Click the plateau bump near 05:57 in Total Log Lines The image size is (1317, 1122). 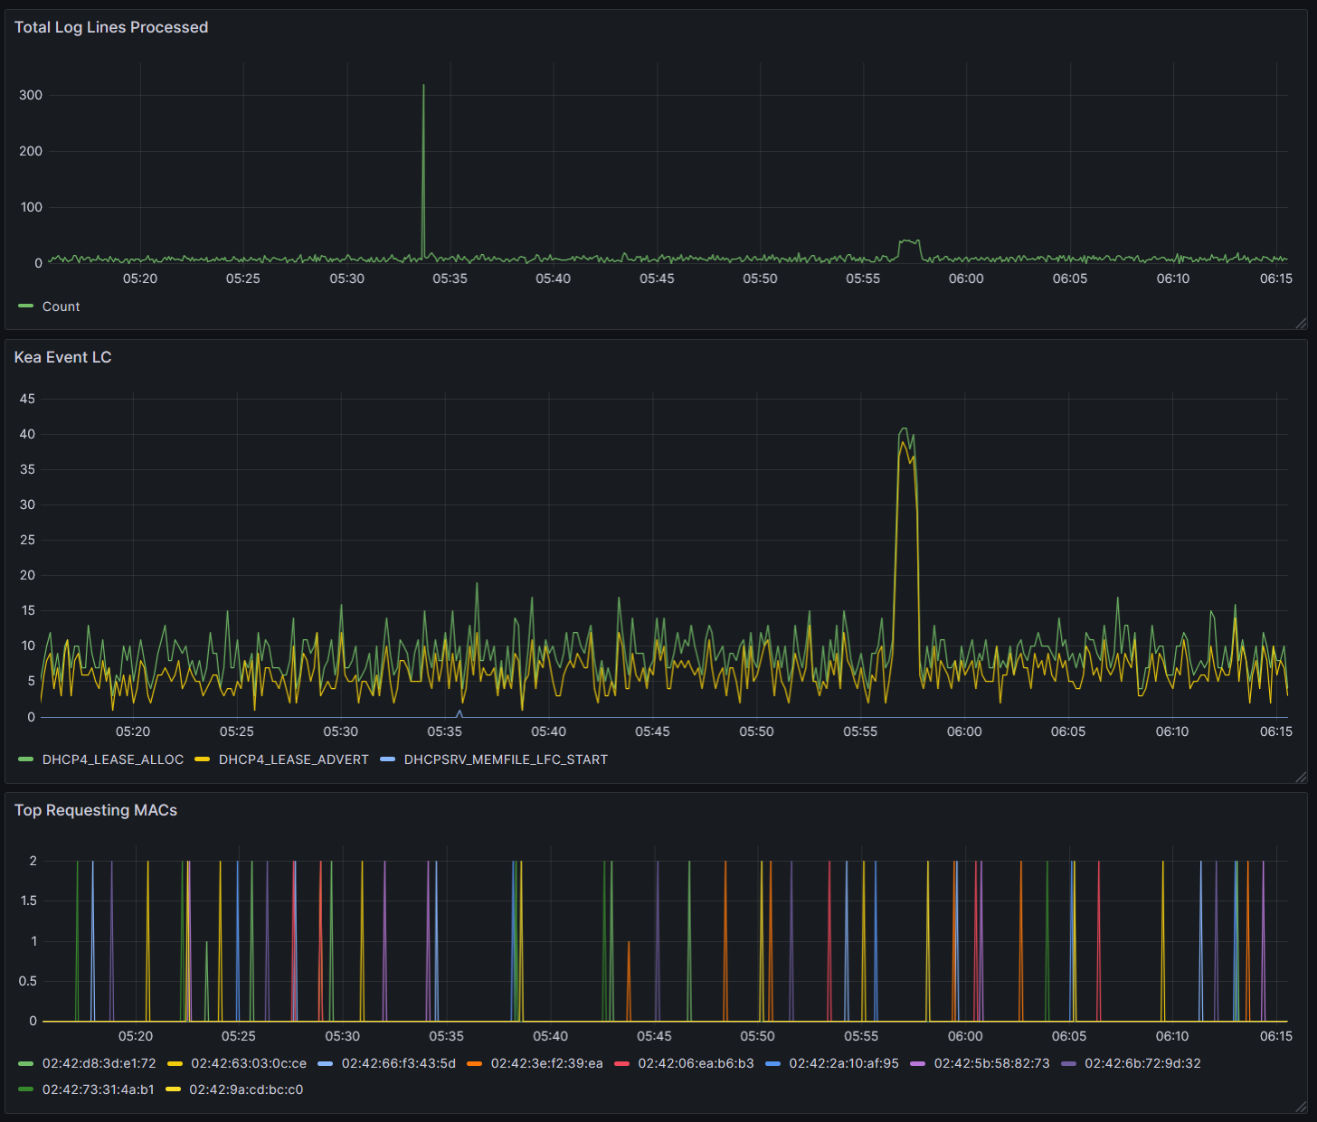point(909,241)
